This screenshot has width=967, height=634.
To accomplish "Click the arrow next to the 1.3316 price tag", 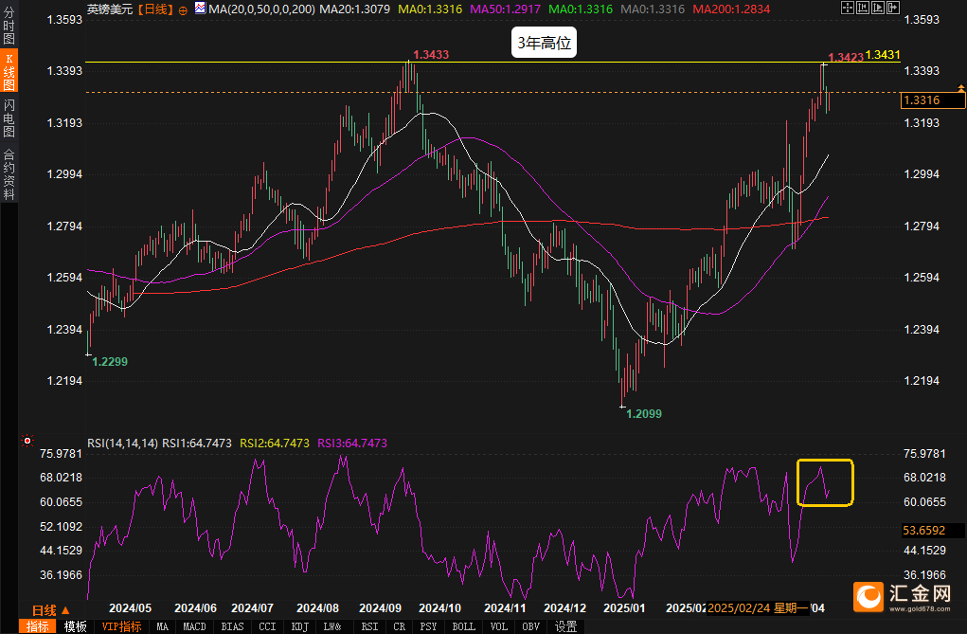I will pyautogui.click(x=960, y=100).
